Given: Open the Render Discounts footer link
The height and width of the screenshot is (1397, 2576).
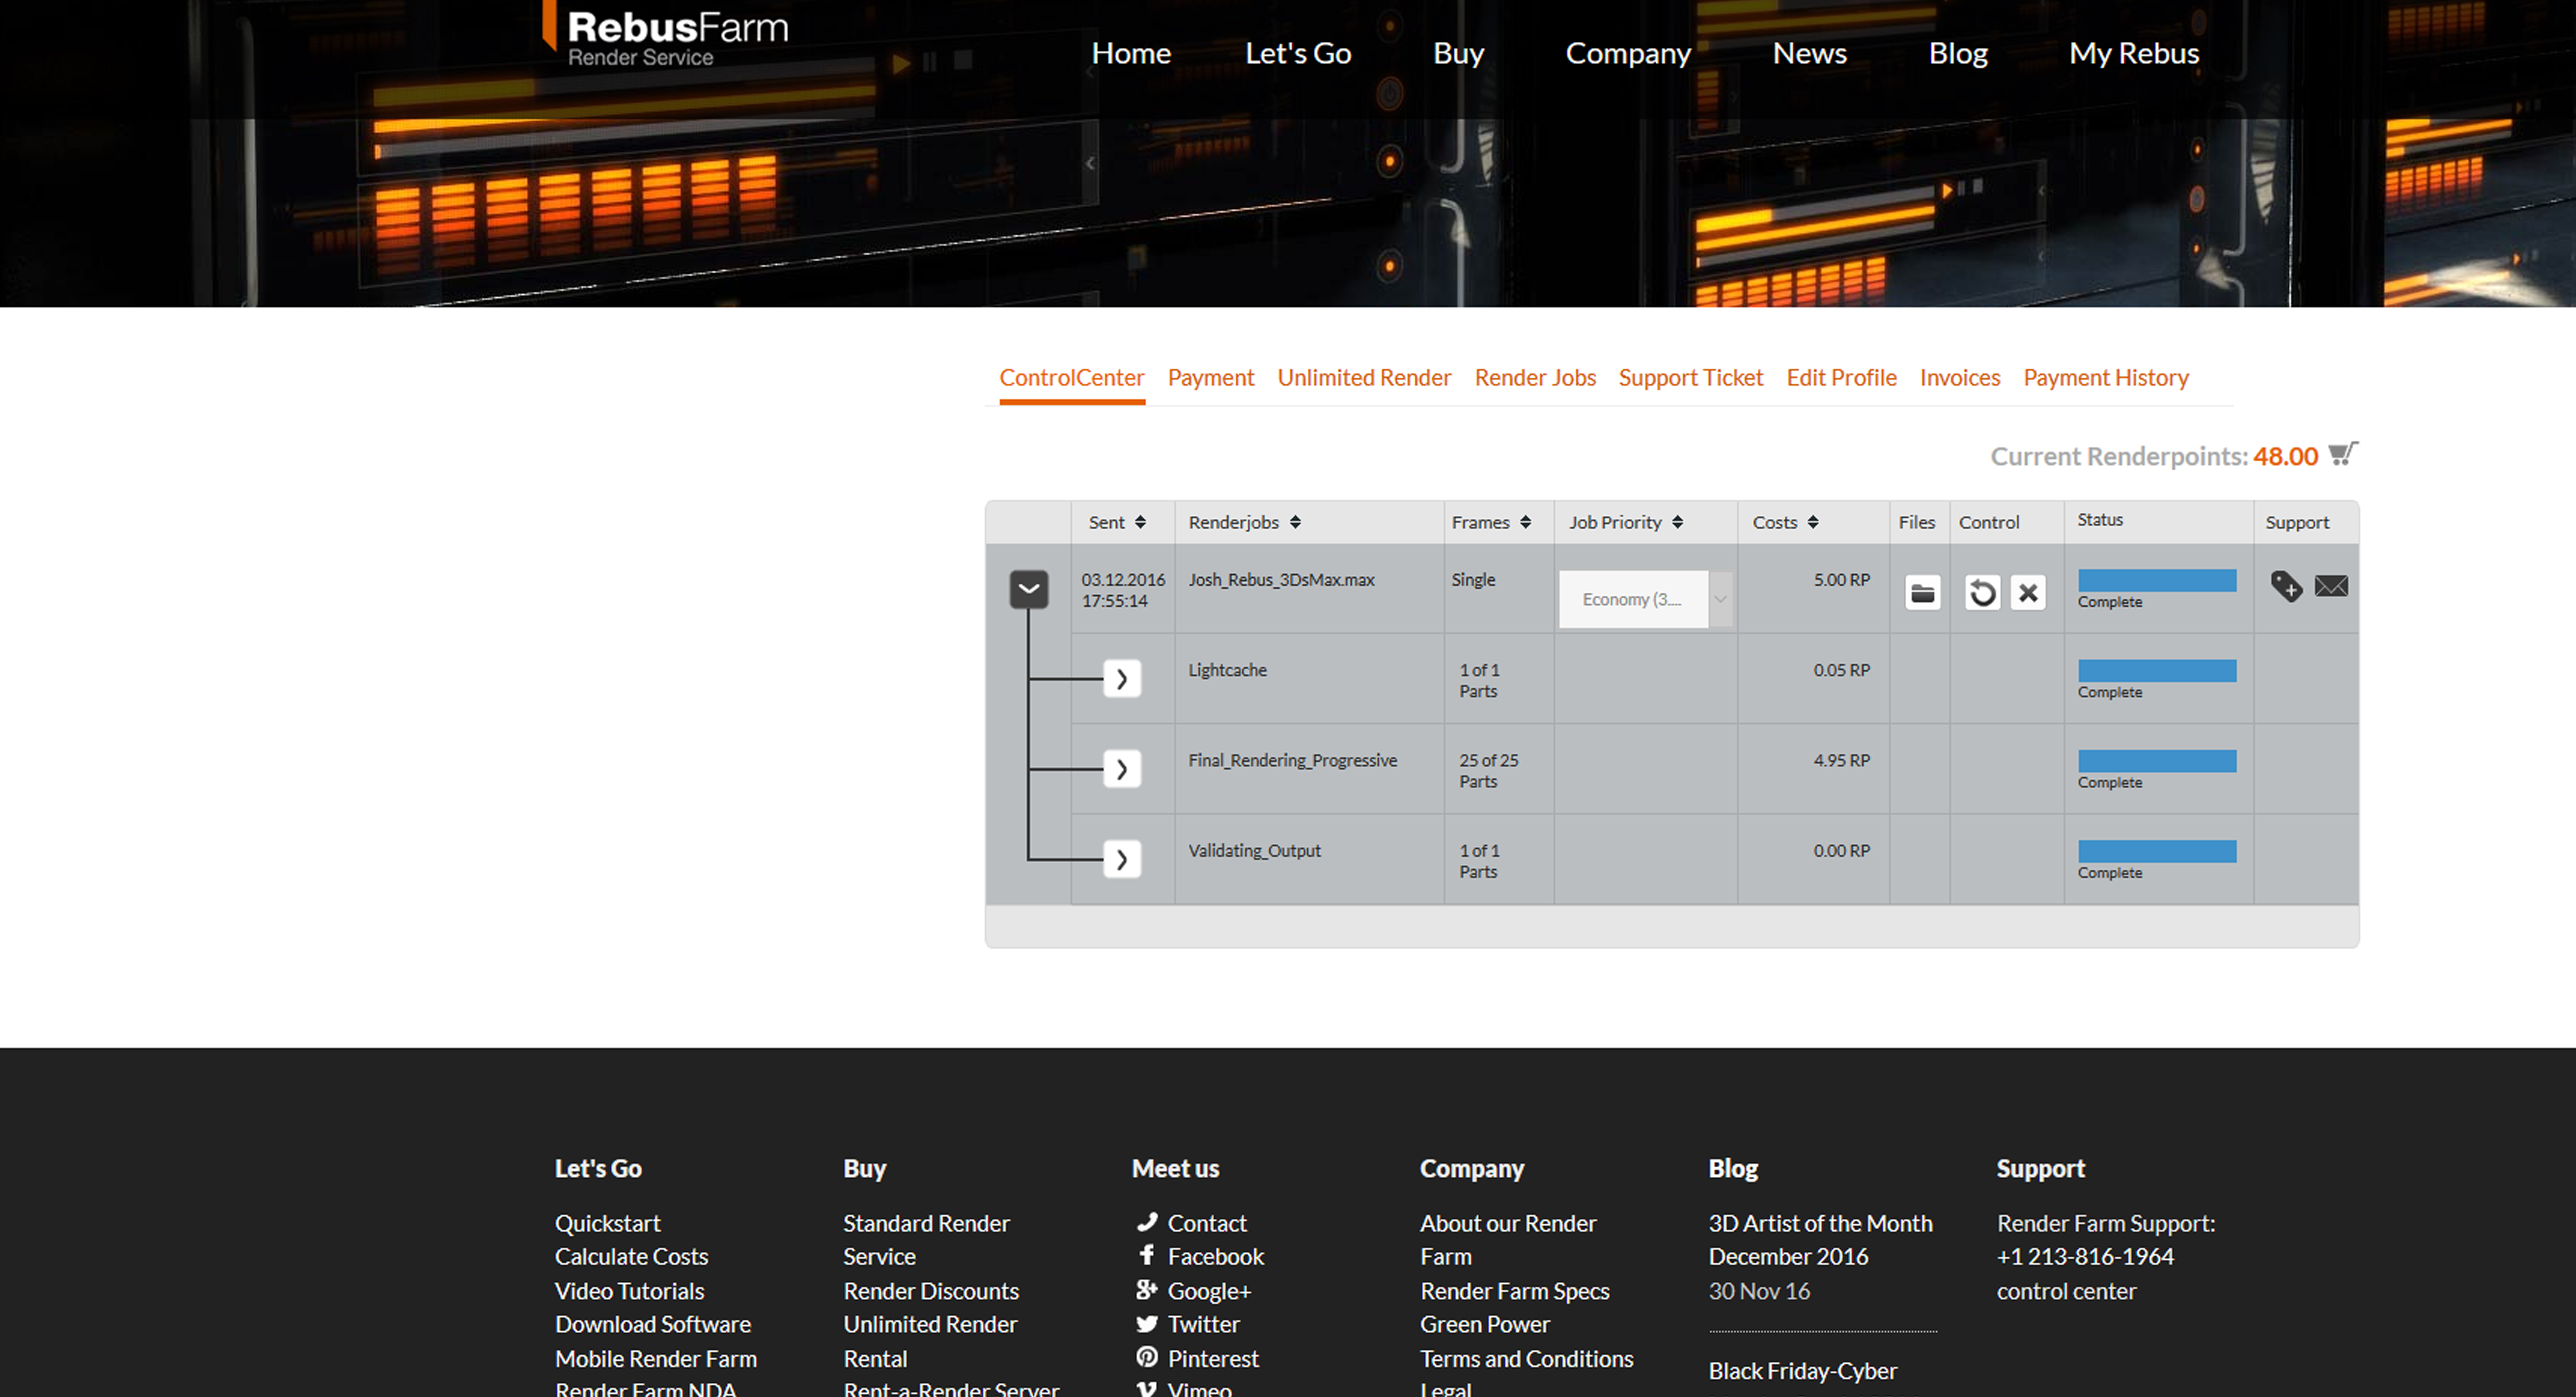Looking at the screenshot, I should (931, 1291).
